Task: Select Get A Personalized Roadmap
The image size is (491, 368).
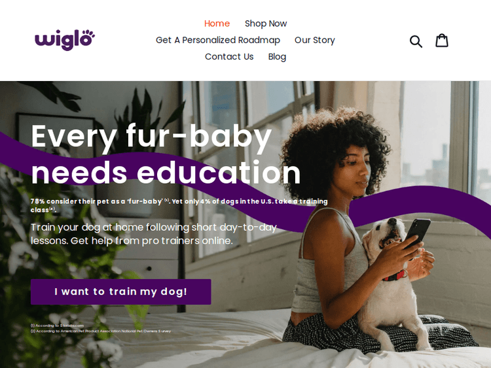Action: coord(218,40)
